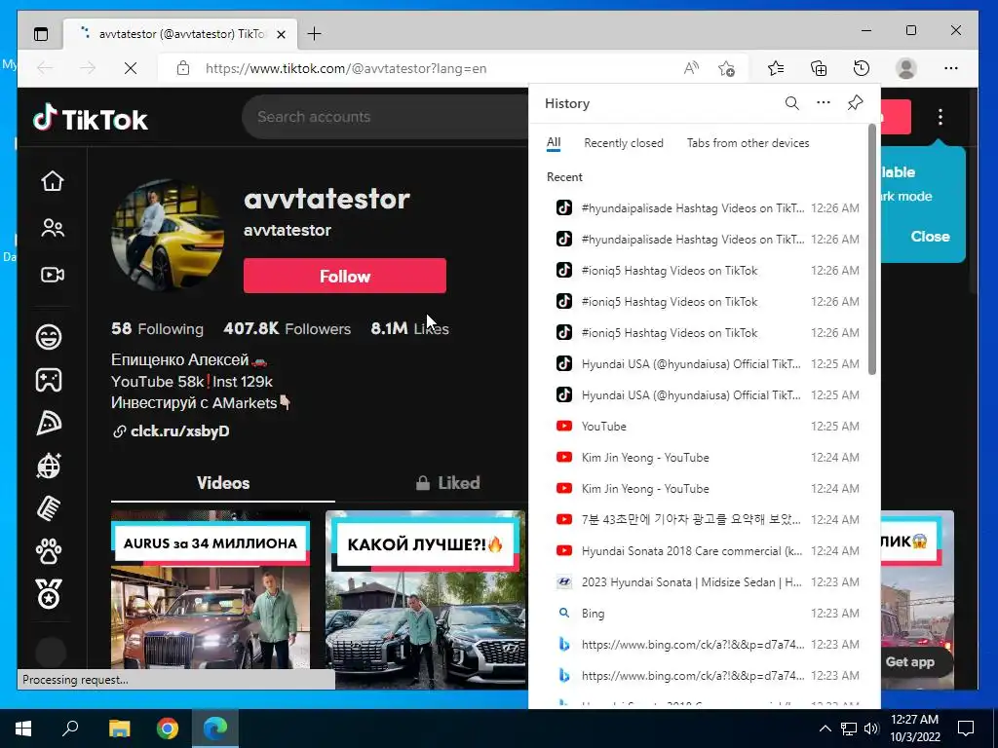This screenshot has height=748, width=998.
Task: Click the avvtatestor profile picture
Action: coord(168,234)
